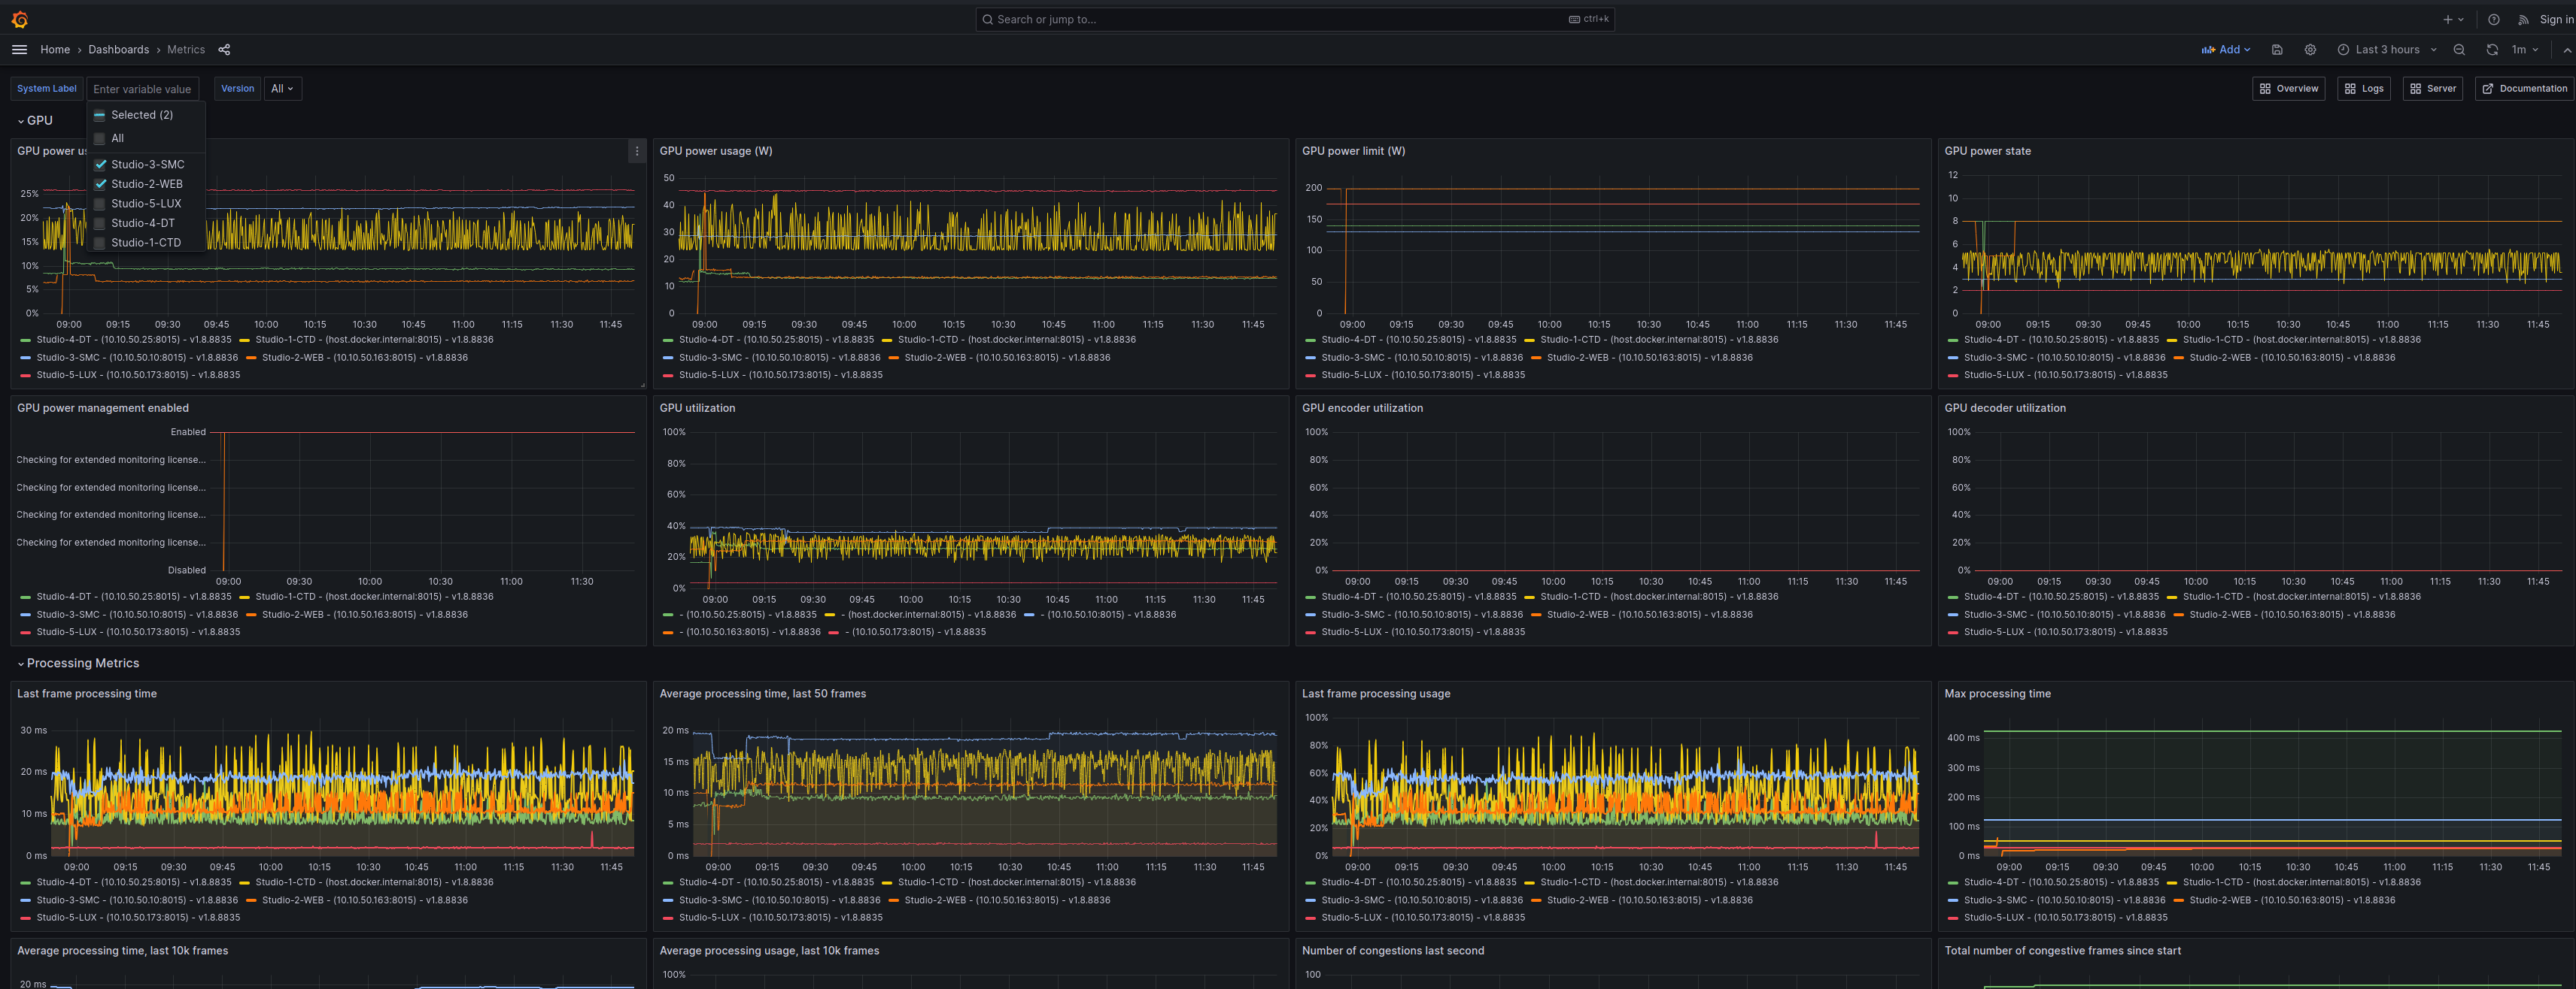Check Studio-5-LUX in the dropdown
Viewport: 2576px width, 989px height.
coord(100,204)
